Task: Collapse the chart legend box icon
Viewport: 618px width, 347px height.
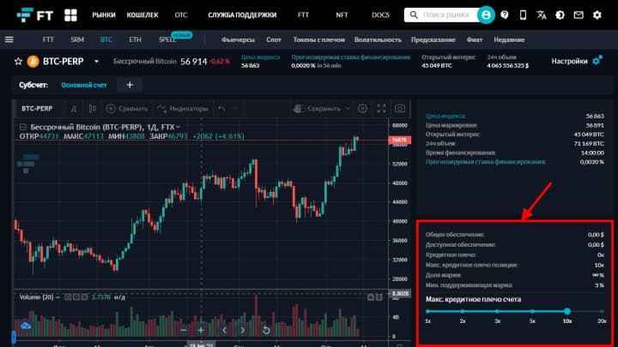Action: (23, 127)
